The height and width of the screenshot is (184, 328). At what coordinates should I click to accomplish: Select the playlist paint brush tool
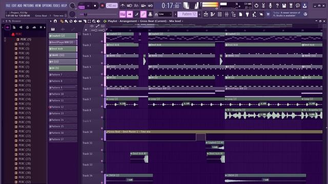click(x=66, y=21)
